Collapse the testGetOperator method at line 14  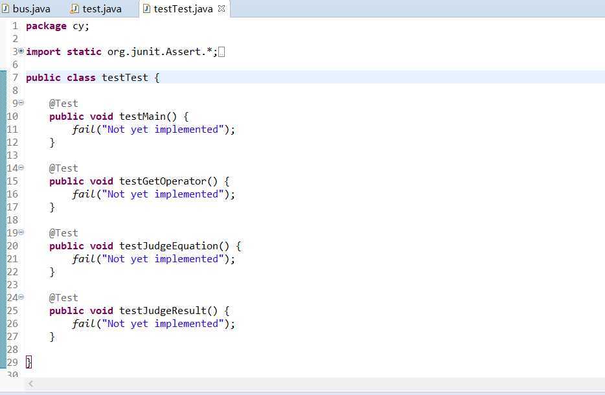click(21, 168)
